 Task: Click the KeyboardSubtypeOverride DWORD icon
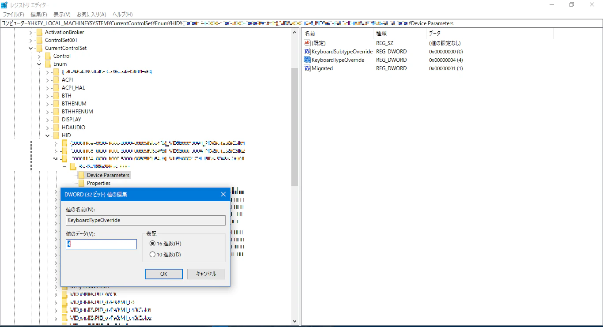[x=307, y=52]
